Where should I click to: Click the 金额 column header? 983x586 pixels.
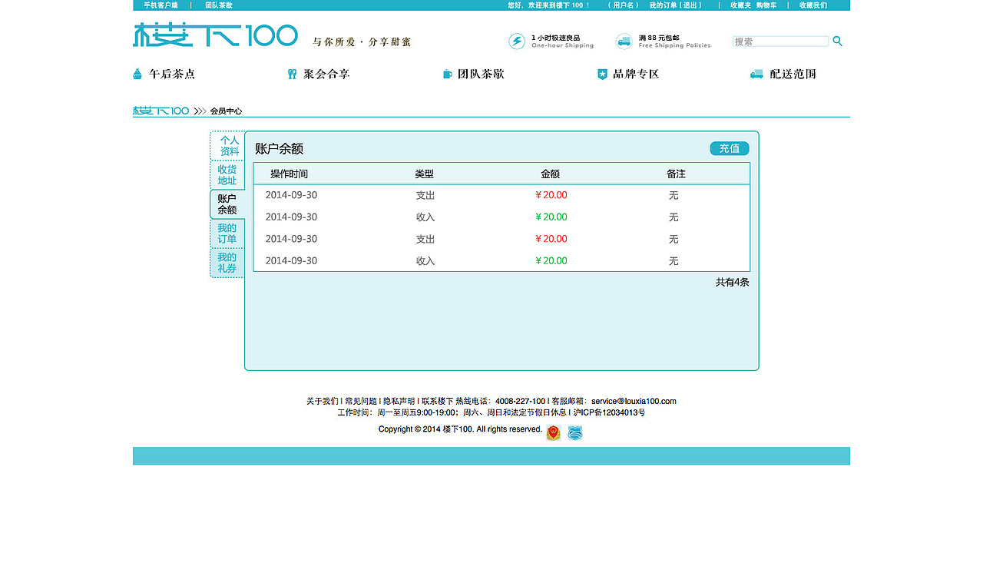pyautogui.click(x=551, y=174)
